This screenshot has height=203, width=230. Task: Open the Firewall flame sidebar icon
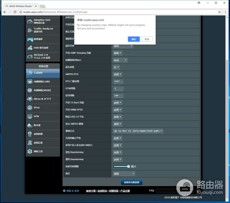coord(30,125)
